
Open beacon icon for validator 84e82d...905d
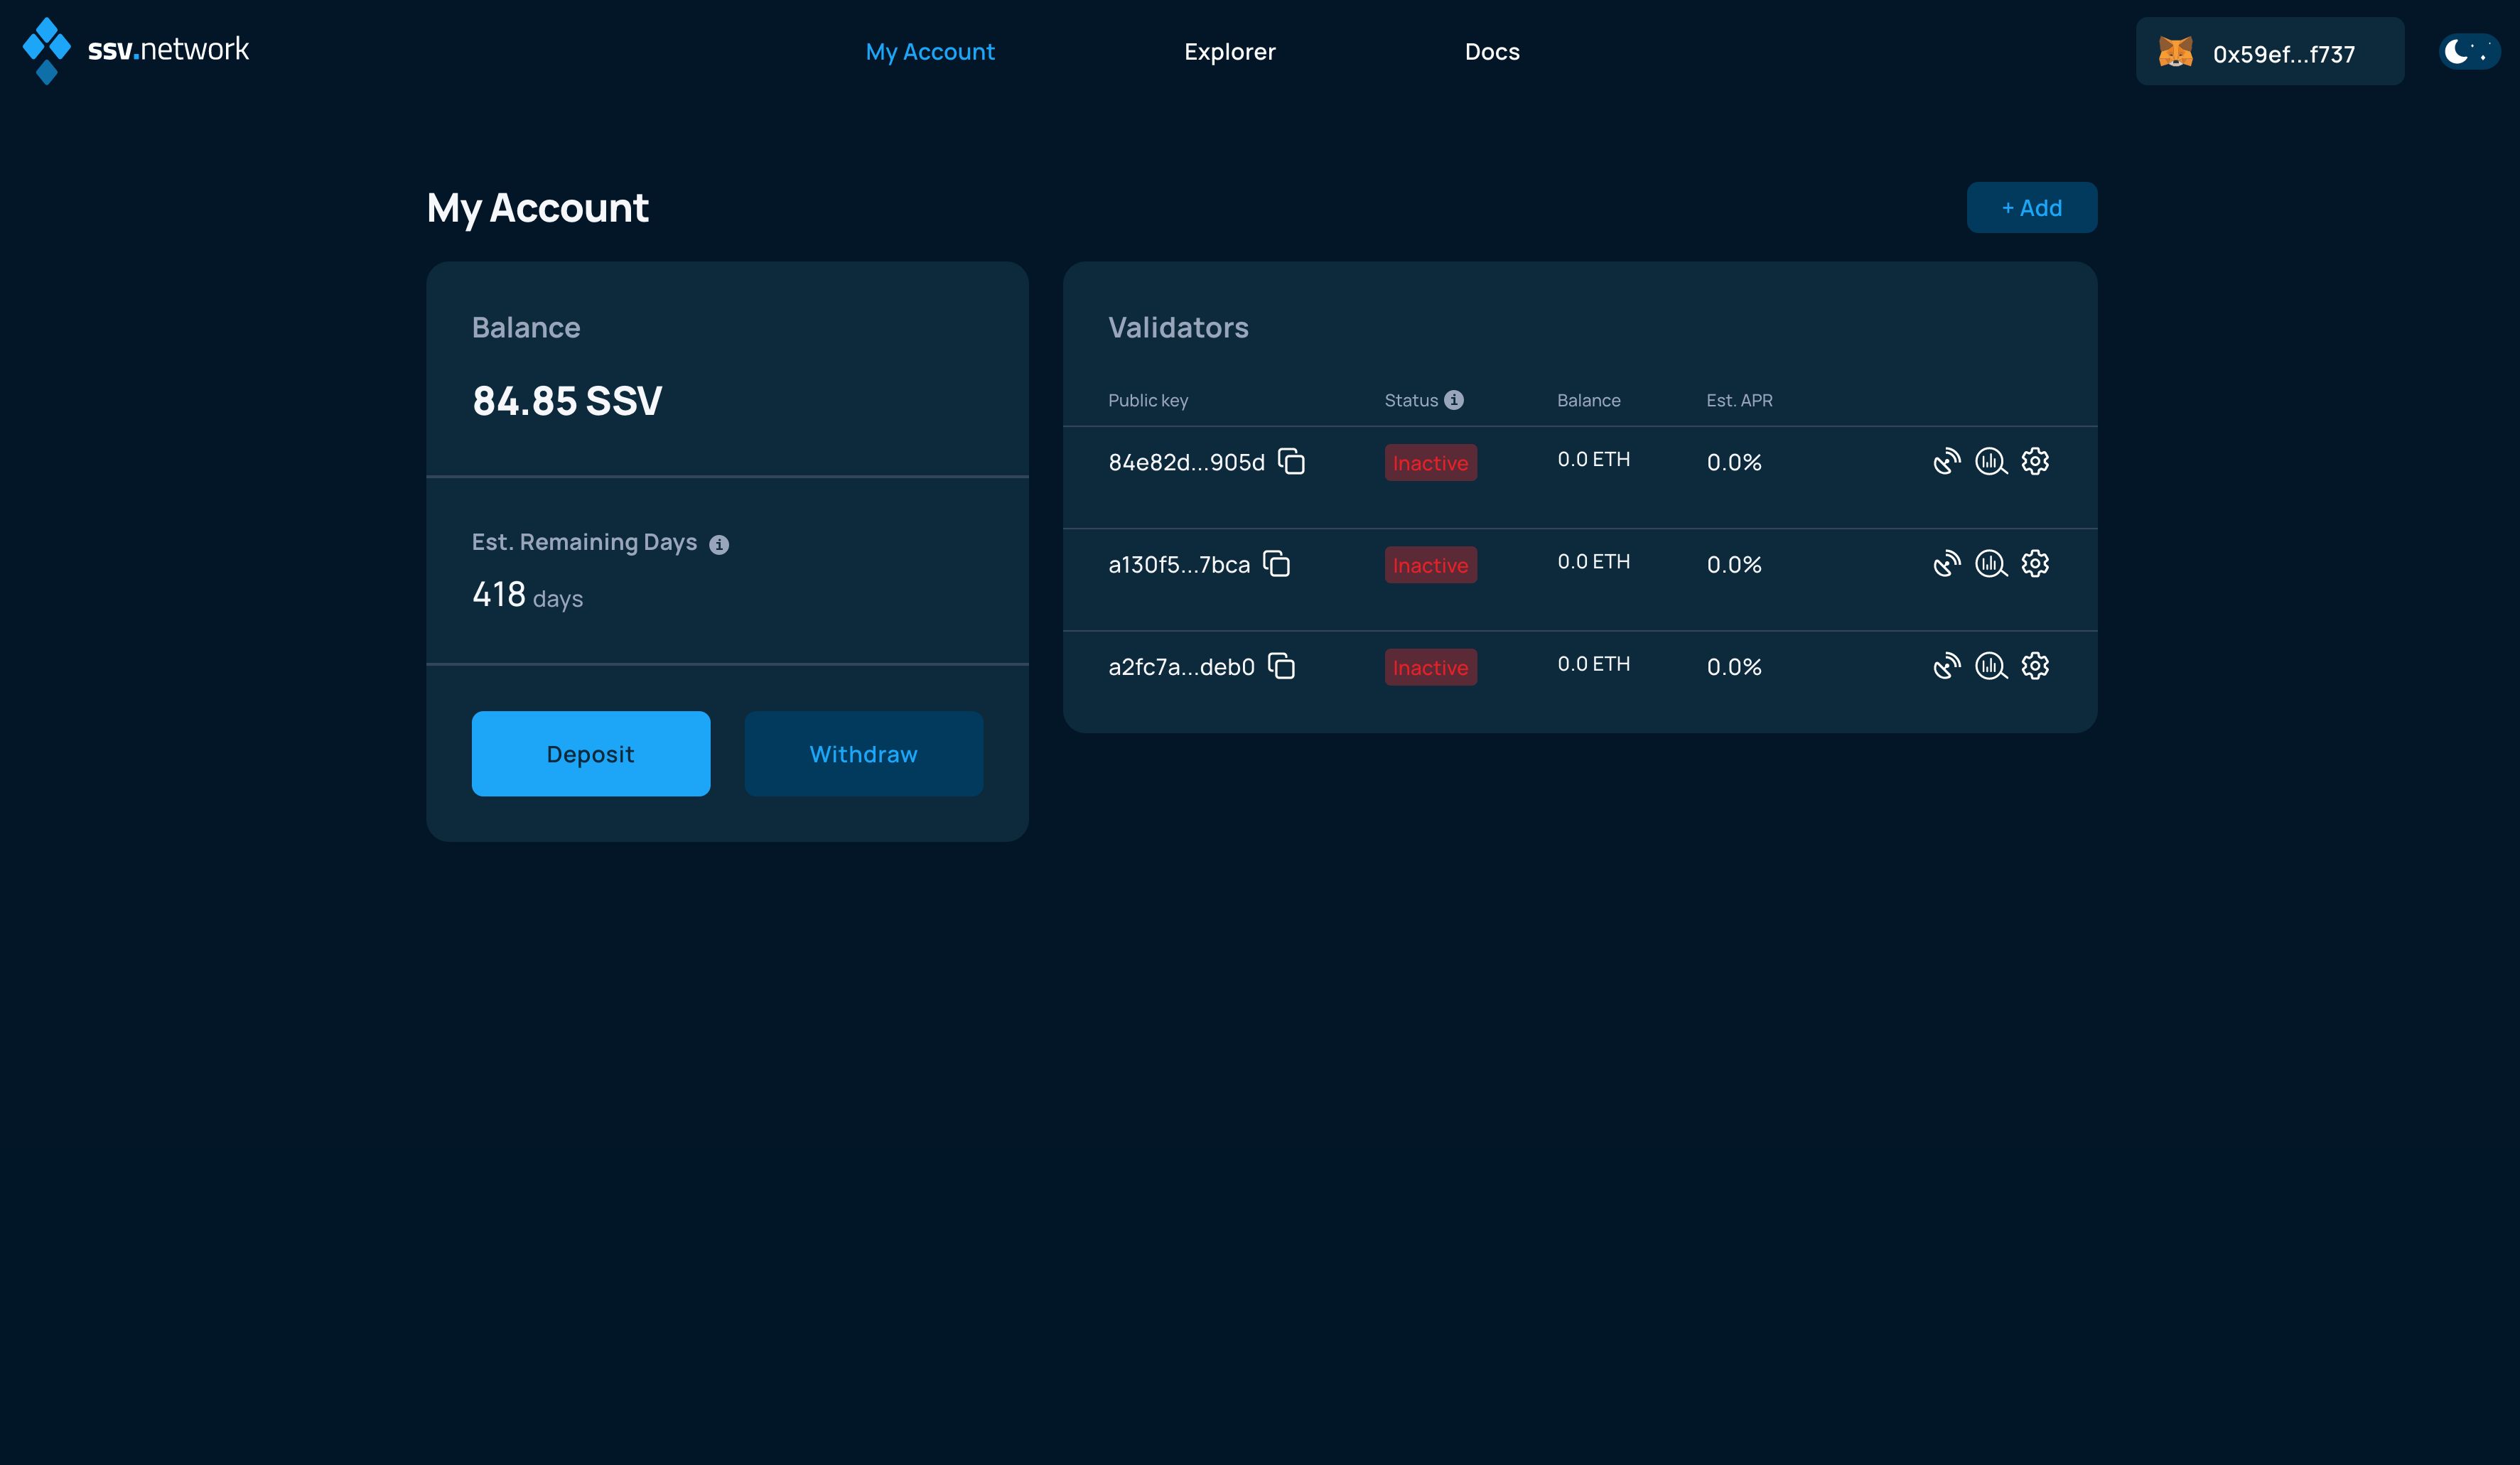1946,461
